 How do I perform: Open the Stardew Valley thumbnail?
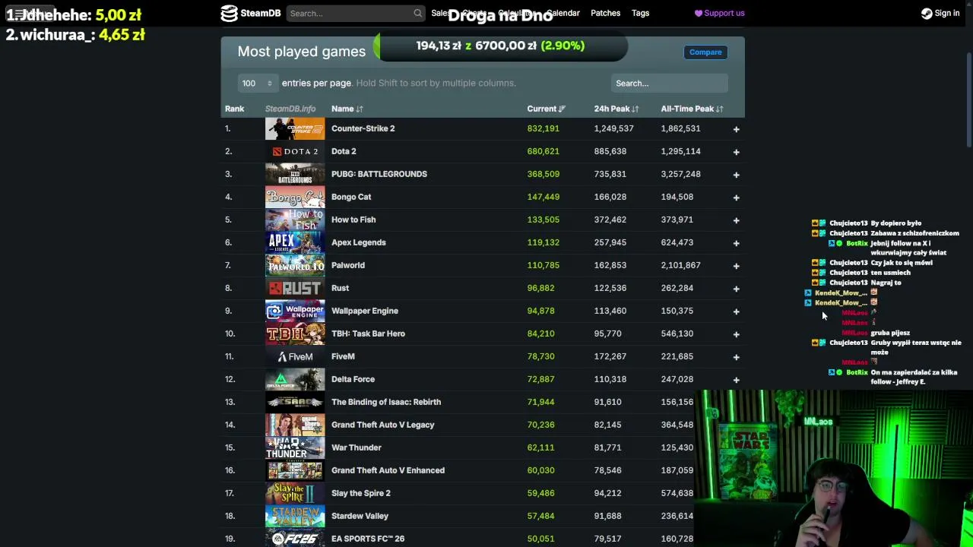pos(295,516)
